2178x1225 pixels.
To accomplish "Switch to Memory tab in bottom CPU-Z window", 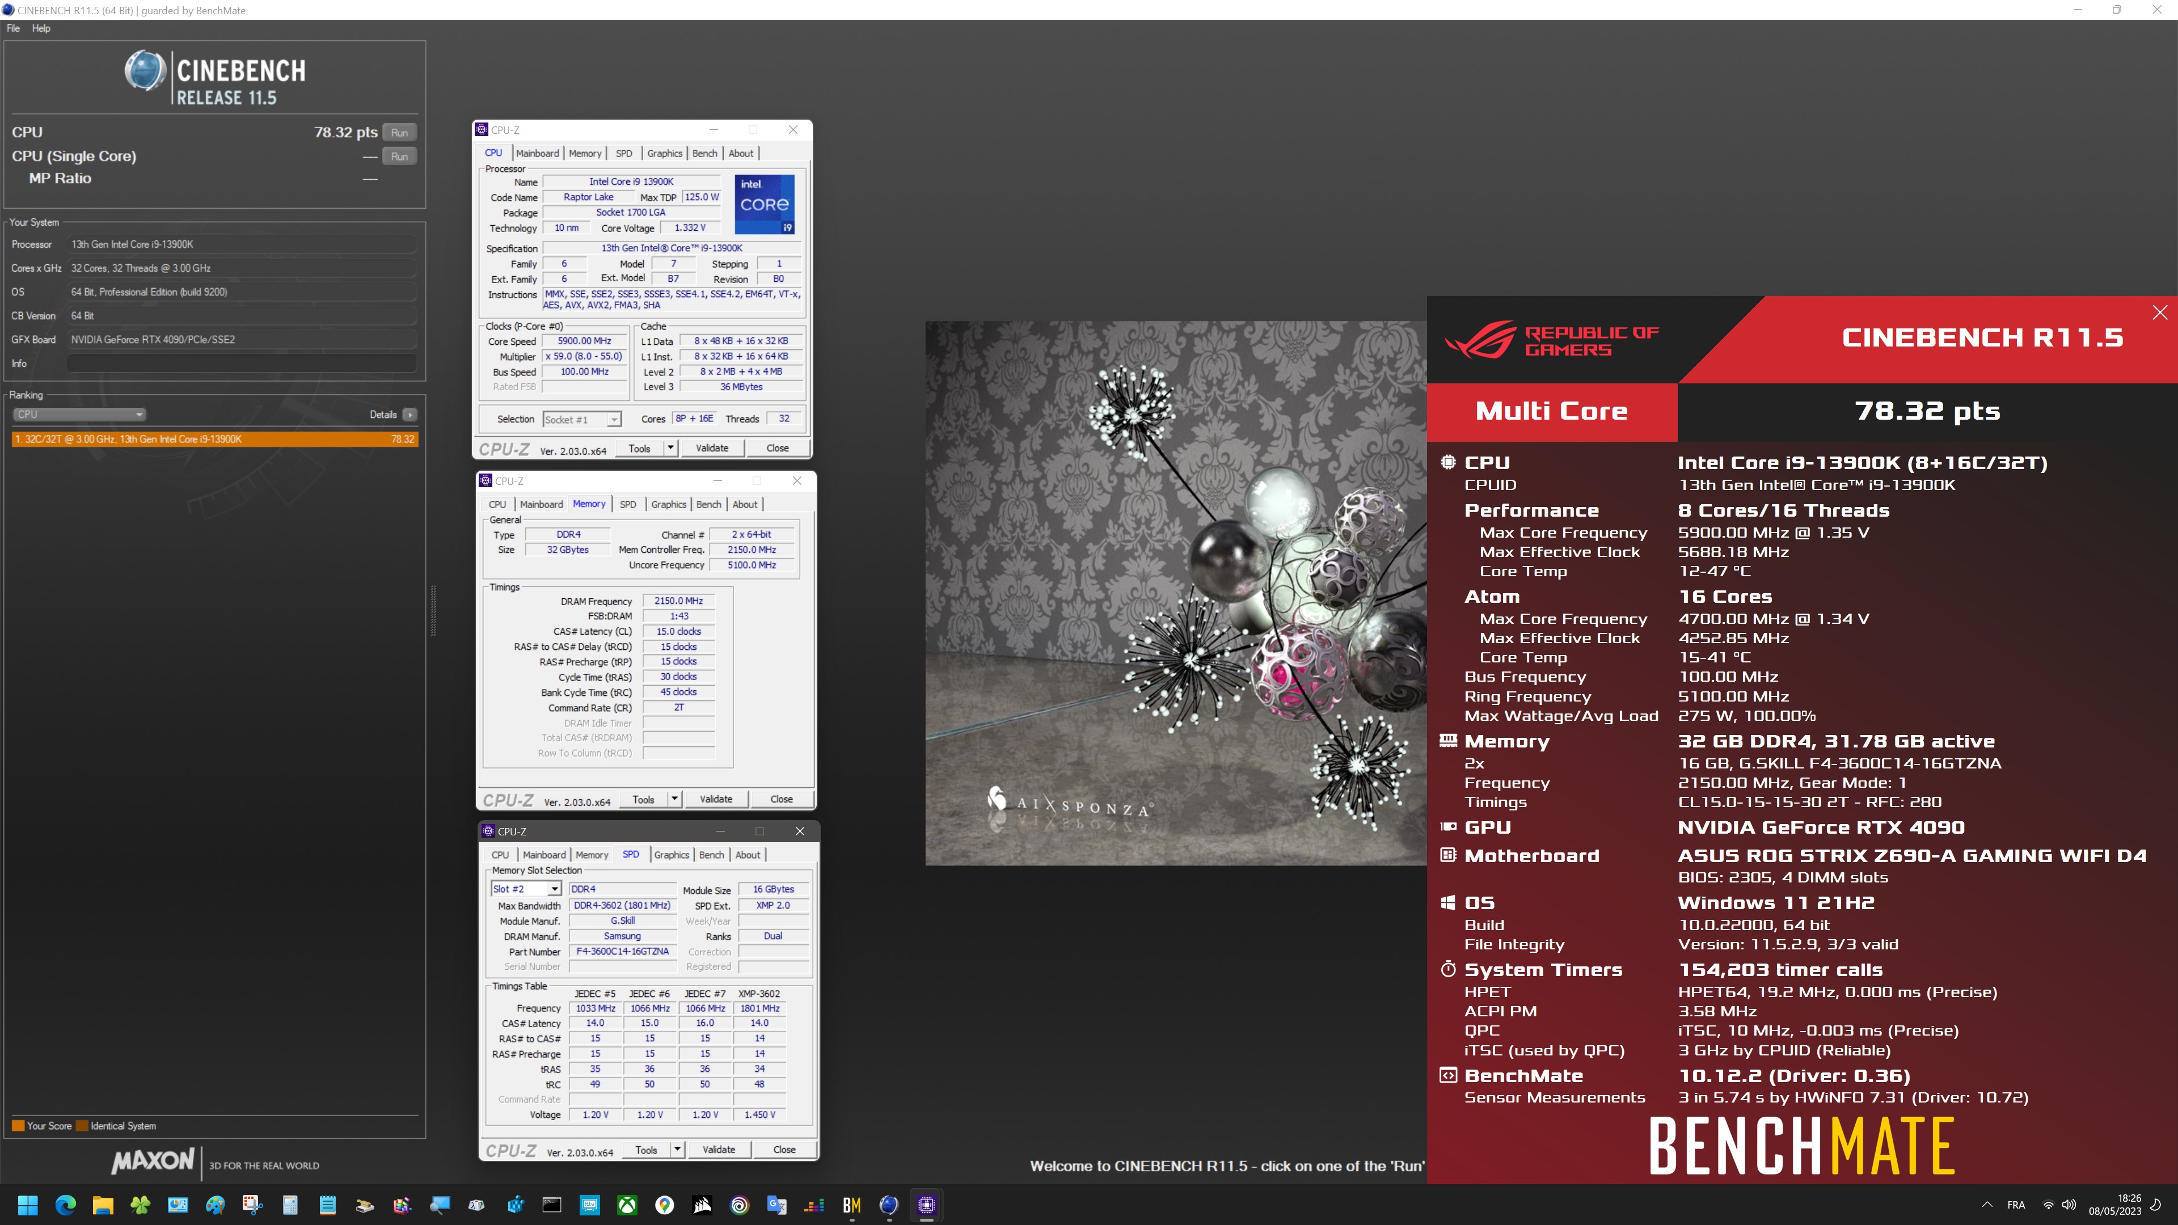I will click(x=592, y=855).
